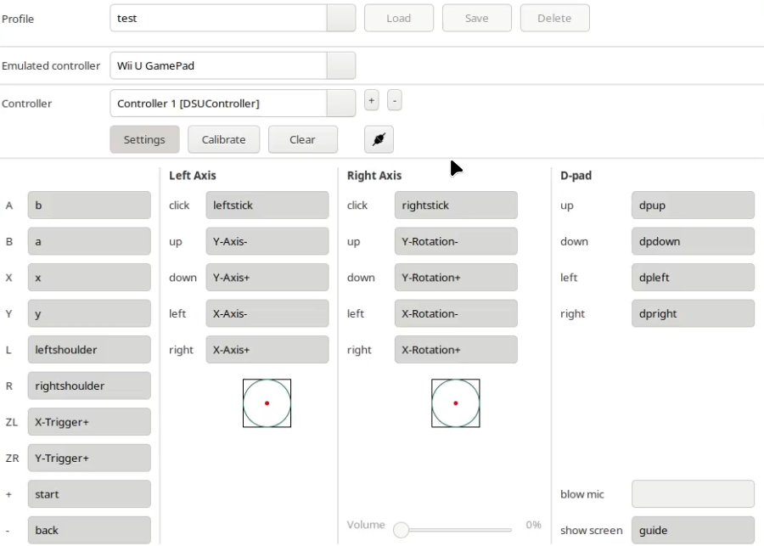Click the Right Axis stick position preview
The width and height of the screenshot is (764, 546).
tap(455, 403)
